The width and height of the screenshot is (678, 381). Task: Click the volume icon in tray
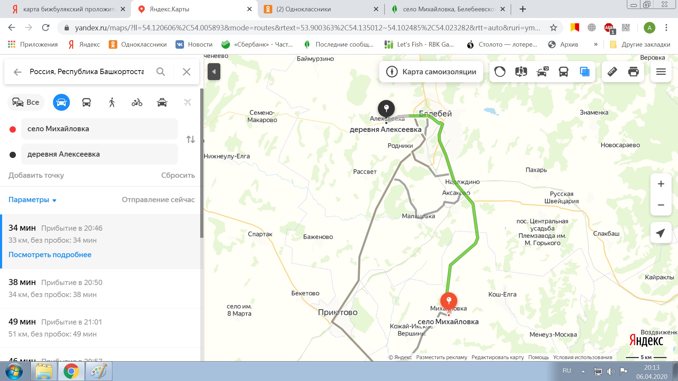611,371
